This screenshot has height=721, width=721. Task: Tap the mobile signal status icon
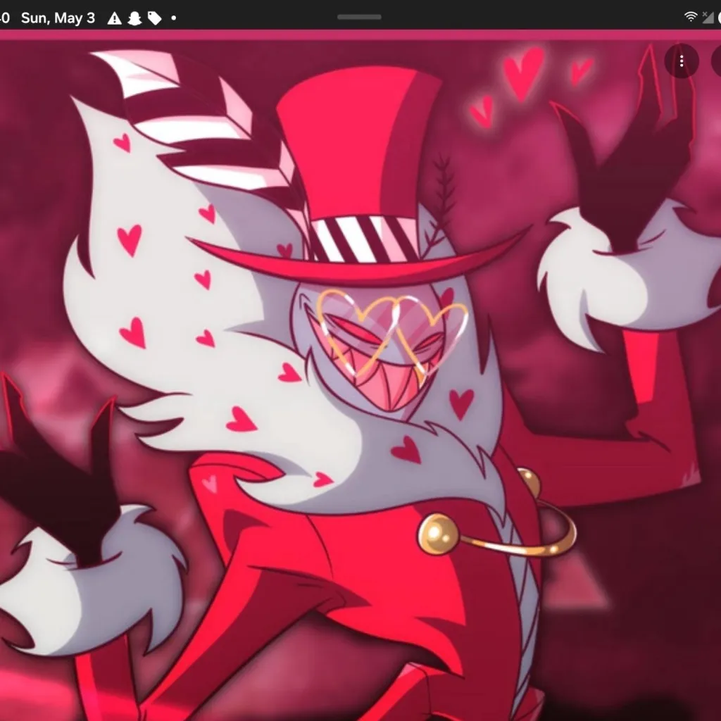[x=708, y=18]
